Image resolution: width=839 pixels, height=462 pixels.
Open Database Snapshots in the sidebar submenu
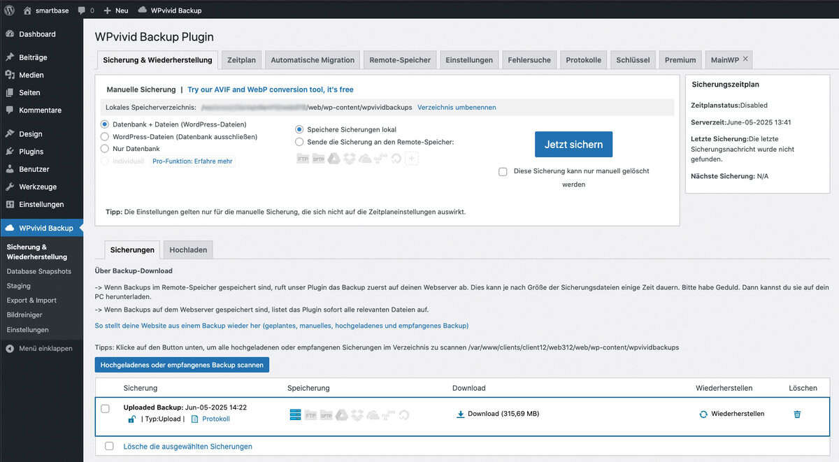pos(39,271)
